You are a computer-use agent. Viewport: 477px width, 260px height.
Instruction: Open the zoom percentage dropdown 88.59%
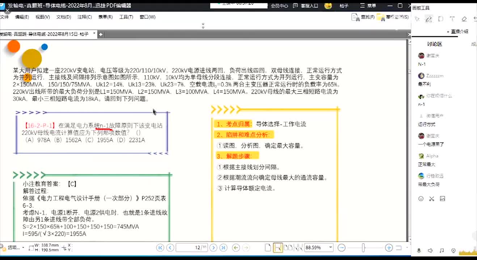330,248
